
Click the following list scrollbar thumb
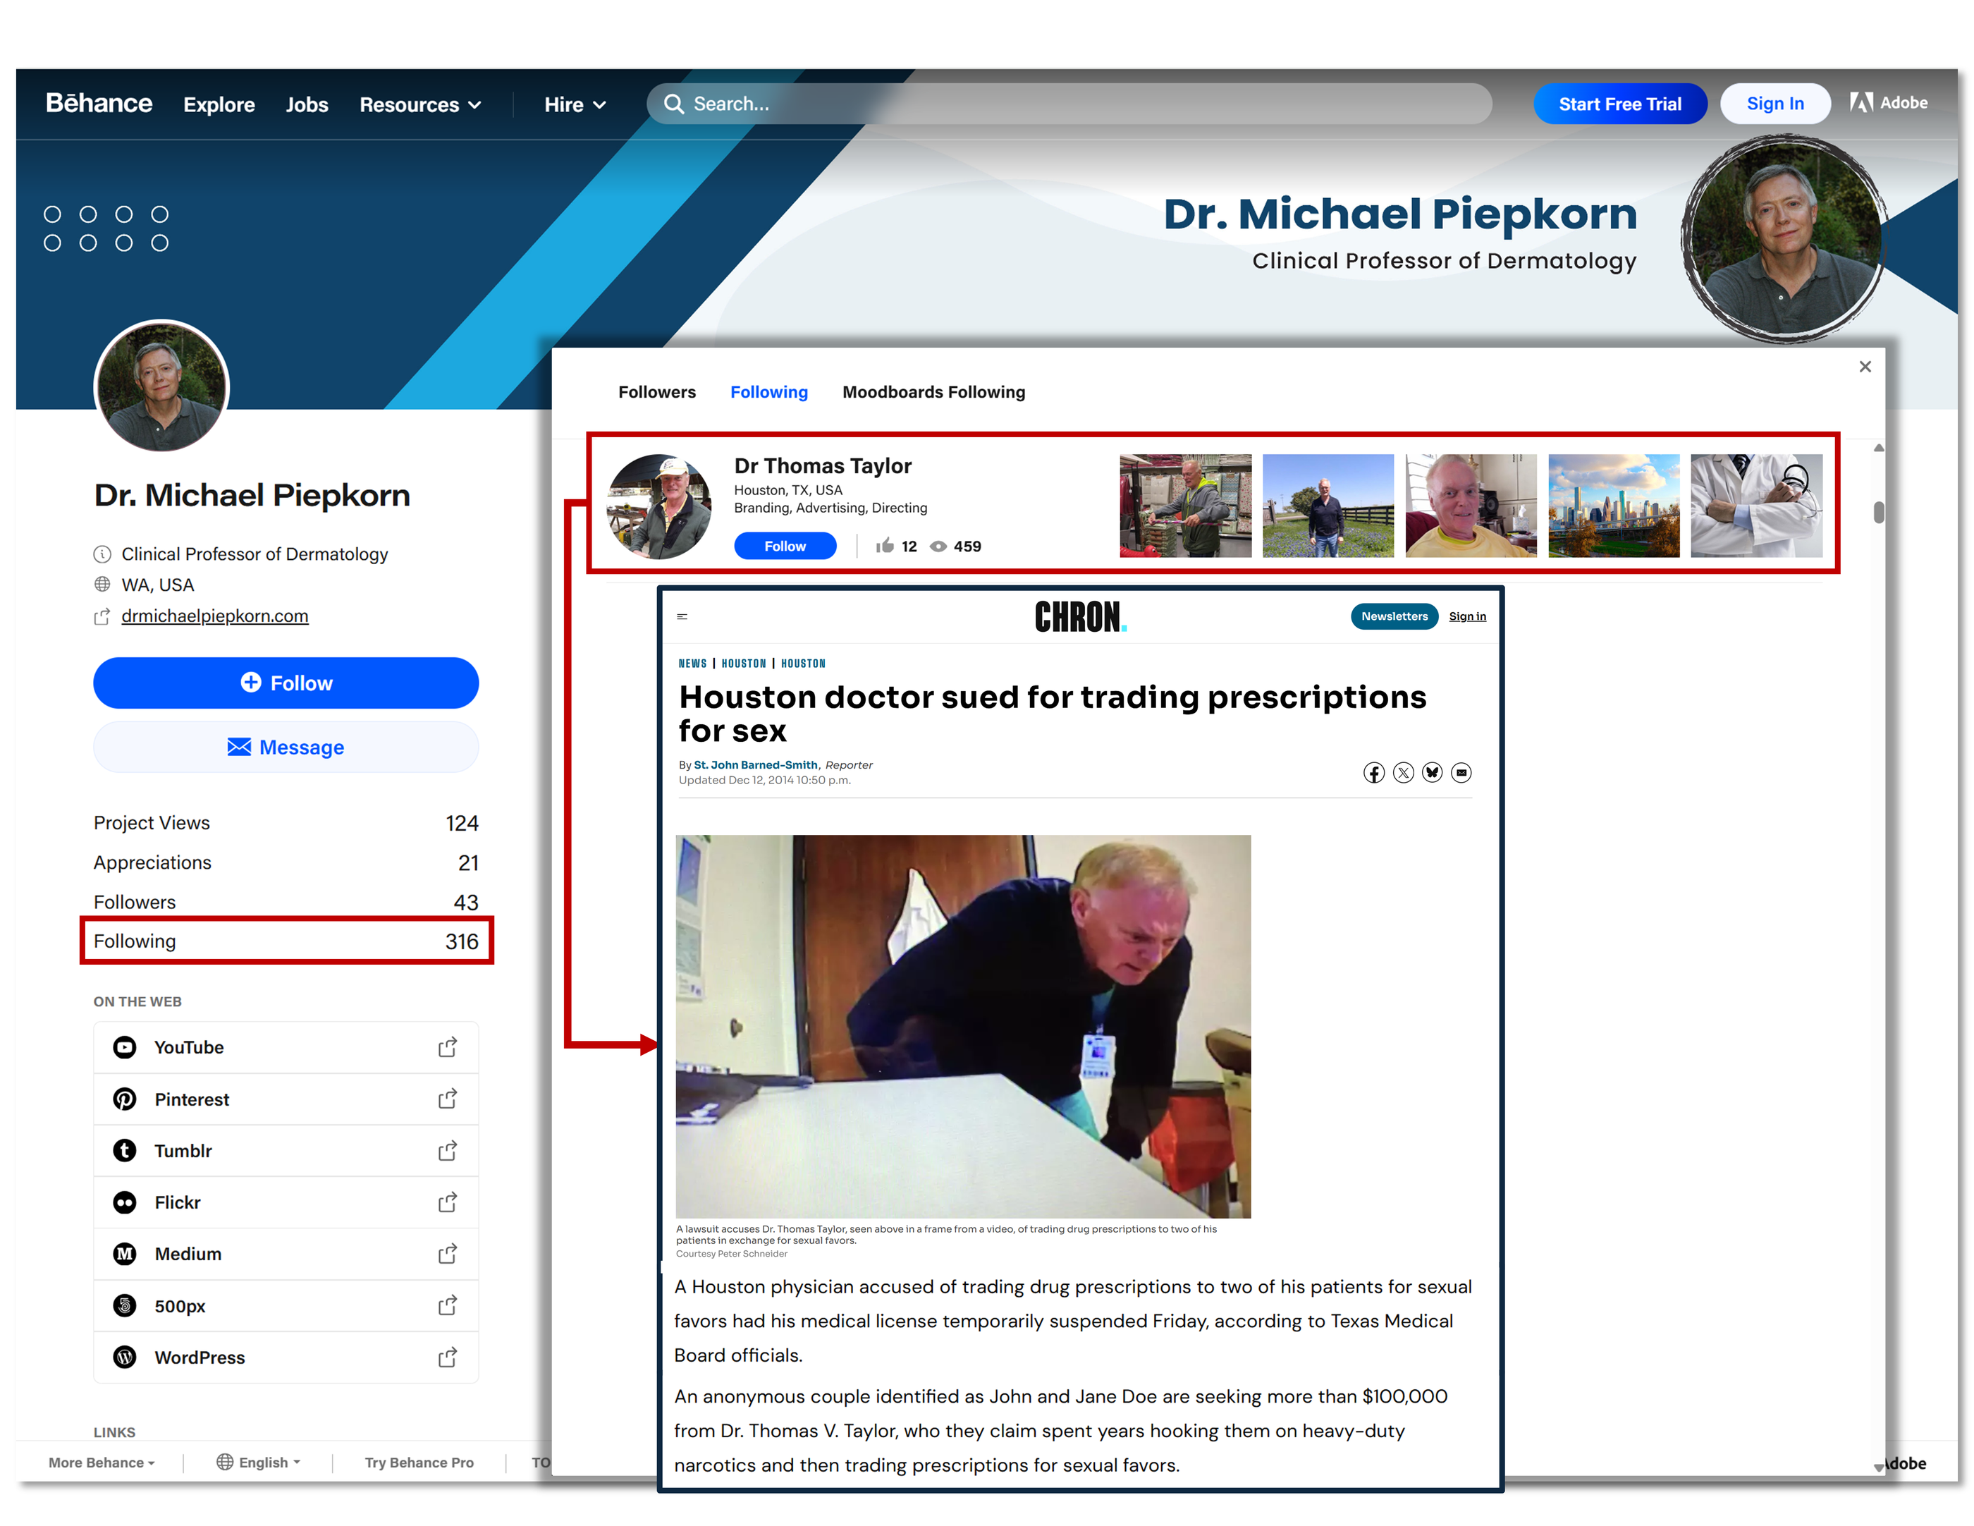[x=1878, y=512]
